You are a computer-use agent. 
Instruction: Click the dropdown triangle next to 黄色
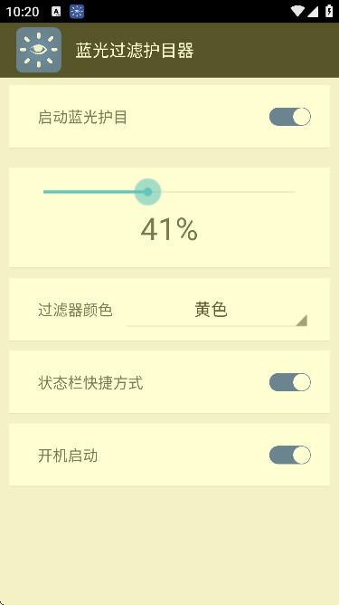(x=302, y=321)
